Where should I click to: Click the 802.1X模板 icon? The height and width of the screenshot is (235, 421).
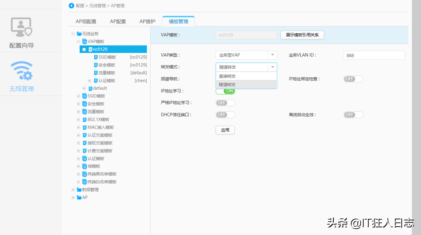pos(85,119)
